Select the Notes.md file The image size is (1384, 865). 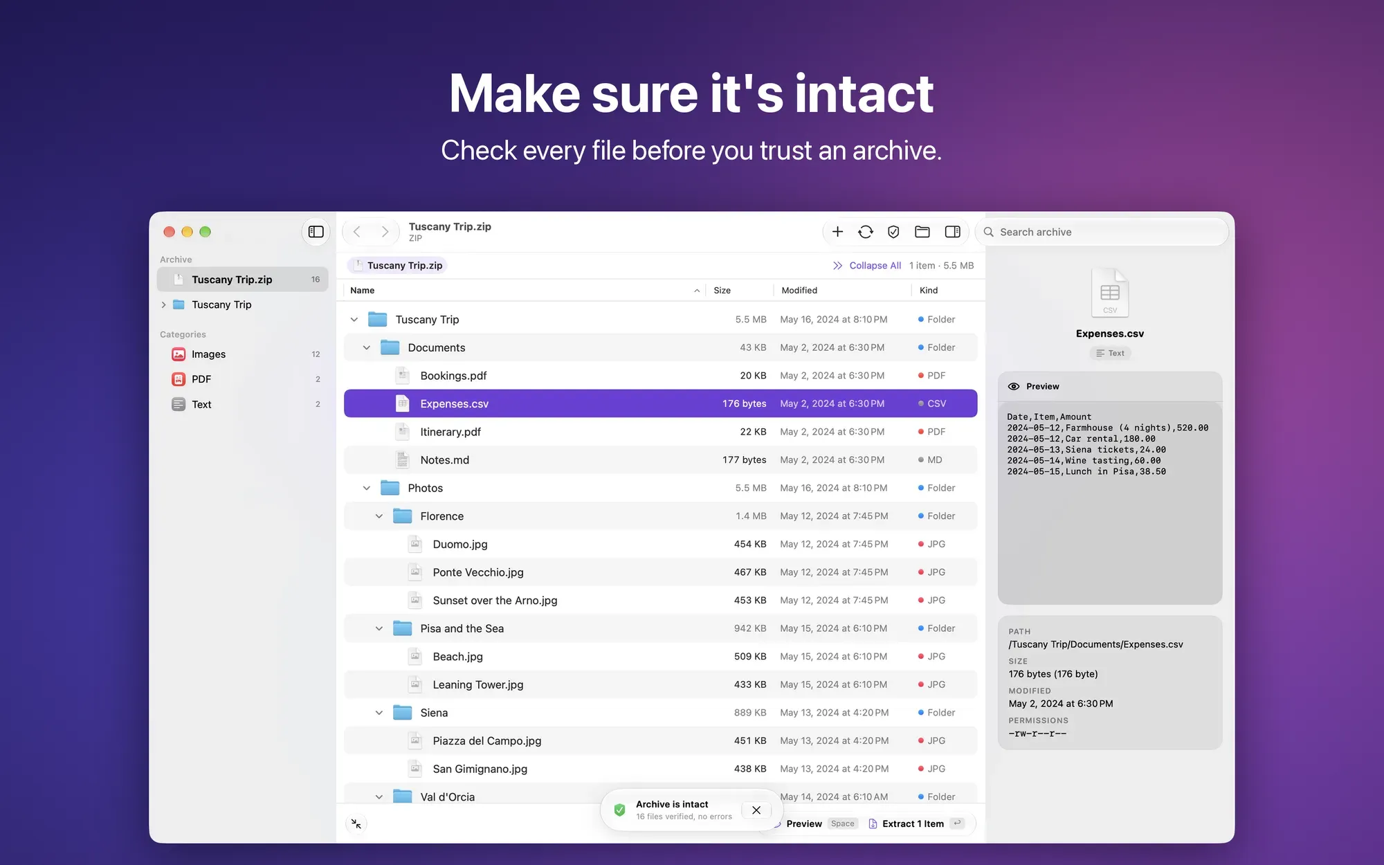pos(660,460)
